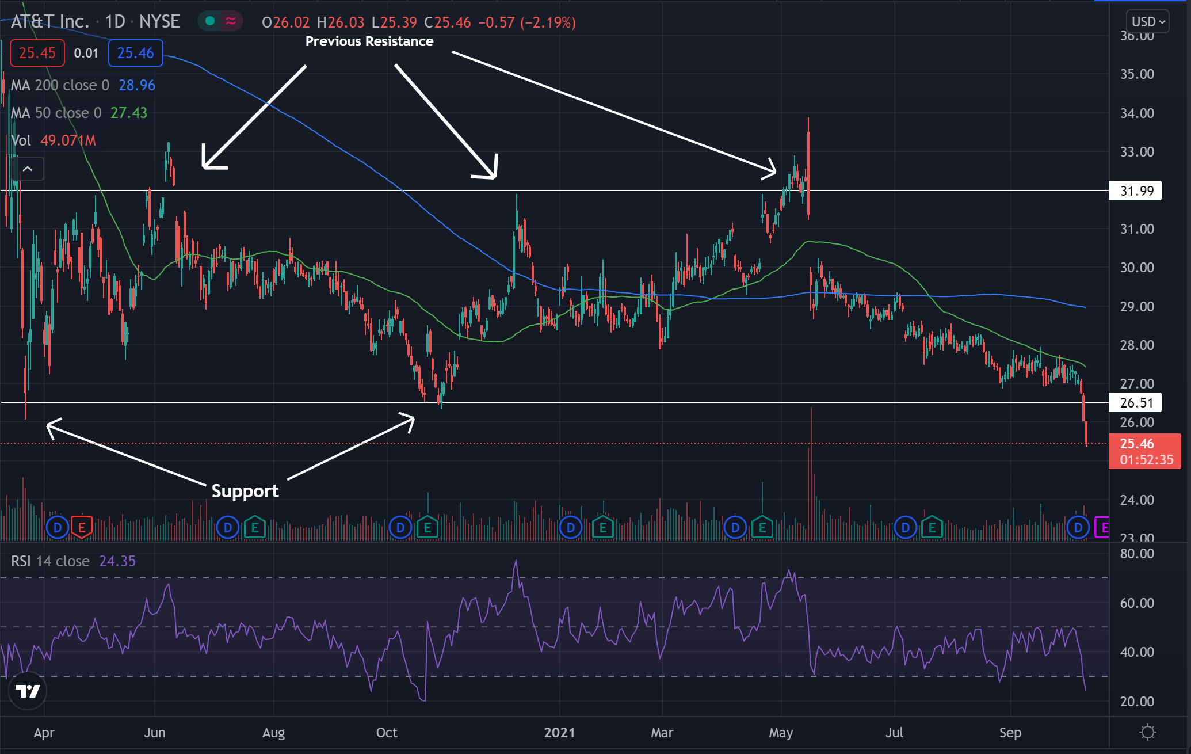Click the -0.57 (-2.19%) change value
The width and height of the screenshot is (1191, 754).
click(527, 22)
